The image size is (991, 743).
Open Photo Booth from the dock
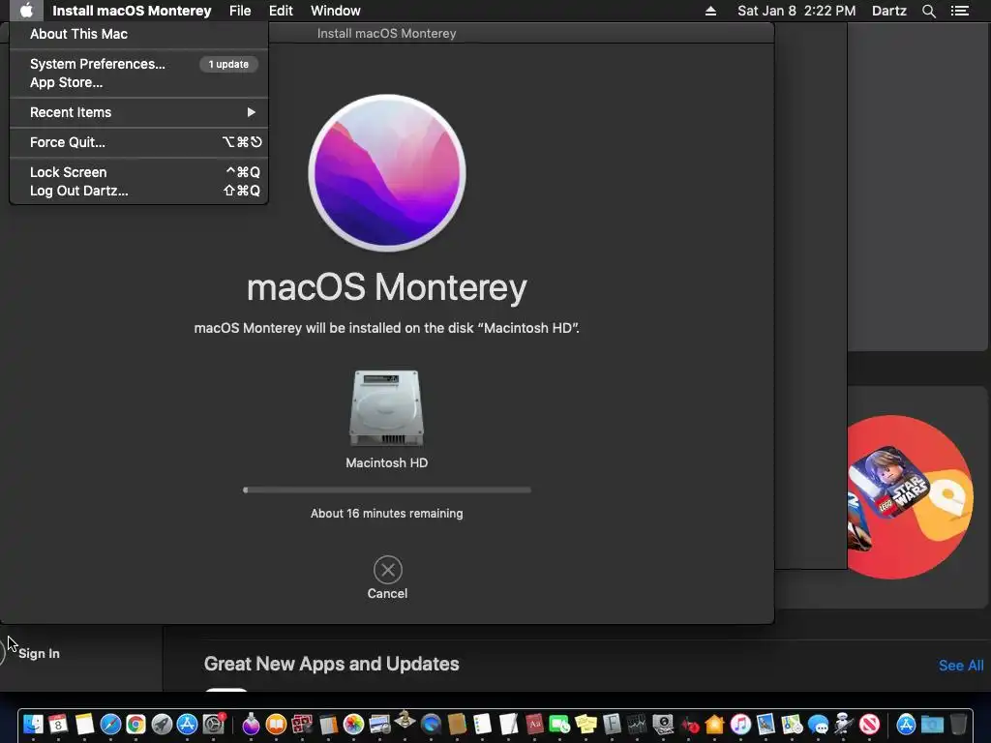pos(302,724)
